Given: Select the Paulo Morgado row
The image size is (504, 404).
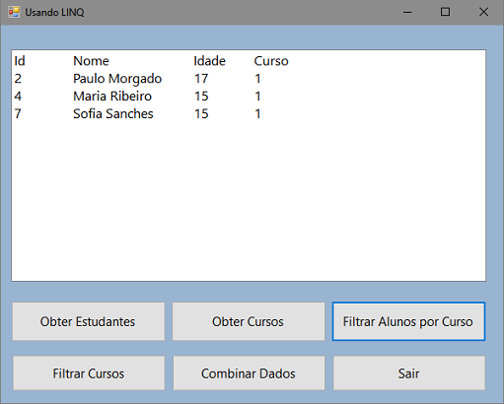Looking at the screenshot, I should [249, 79].
